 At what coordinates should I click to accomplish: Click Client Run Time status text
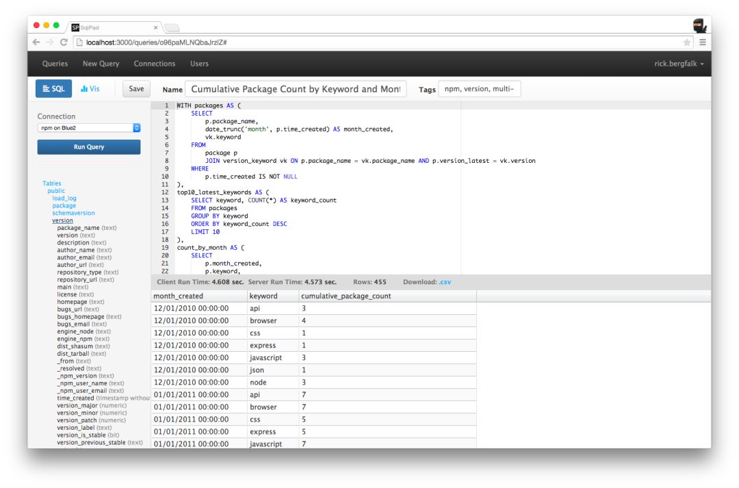pos(200,282)
